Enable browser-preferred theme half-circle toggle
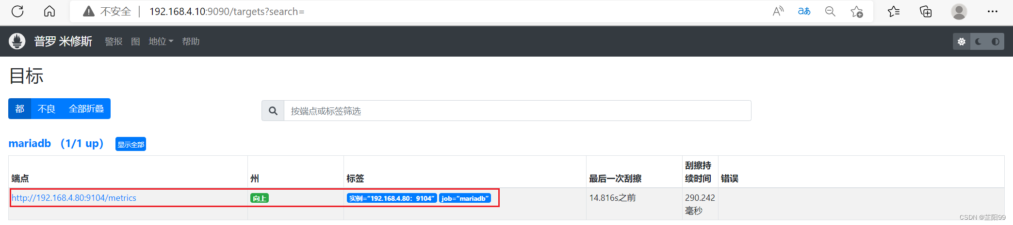Screen dimensions: 1013x225 click(996, 42)
